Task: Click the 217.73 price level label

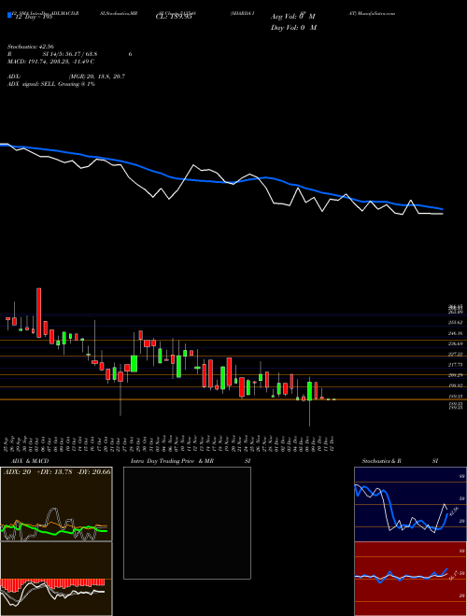Action: click(456, 365)
